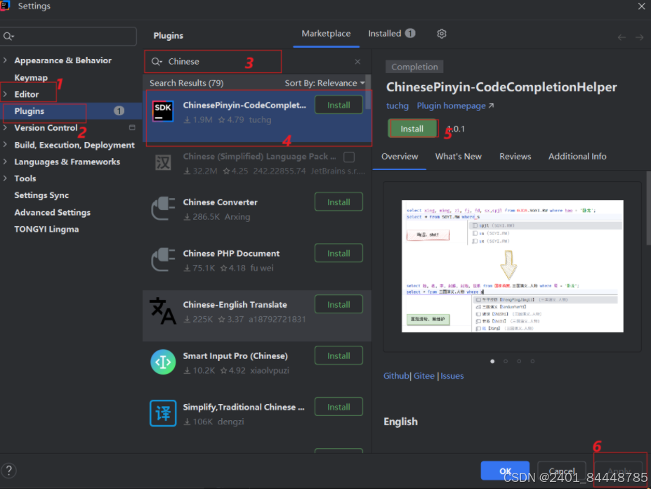Image resolution: width=651 pixels, height=489 pixels.
Task: Click the Plugins update badge in sidebar
Action: pyautogui.click(x=119, y=111)
